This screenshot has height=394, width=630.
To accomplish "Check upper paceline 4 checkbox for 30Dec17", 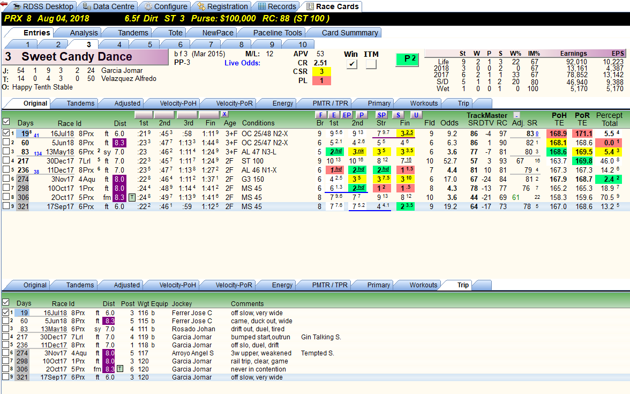I will 6,160.
